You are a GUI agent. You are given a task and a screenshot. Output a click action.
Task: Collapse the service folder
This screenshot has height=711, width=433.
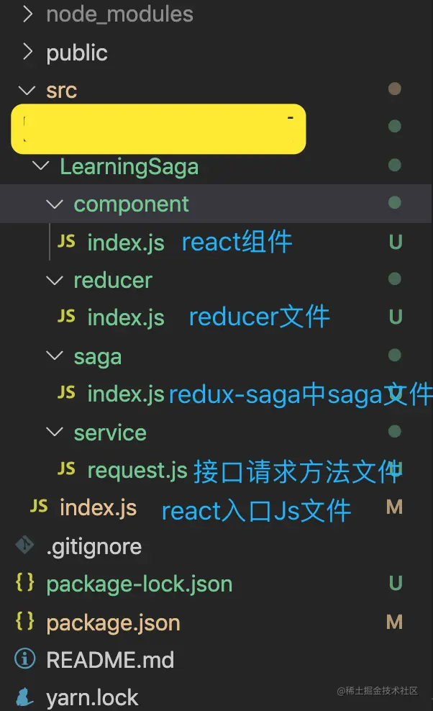click(55, 432)
